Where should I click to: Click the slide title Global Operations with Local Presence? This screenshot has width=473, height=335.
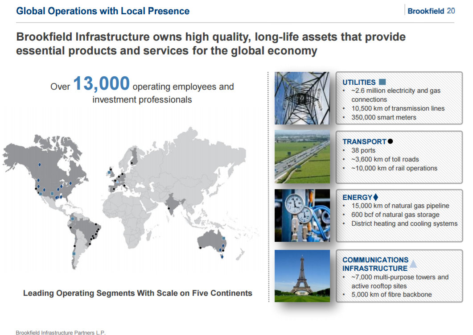pyautogui.click(x=103, y=11)
